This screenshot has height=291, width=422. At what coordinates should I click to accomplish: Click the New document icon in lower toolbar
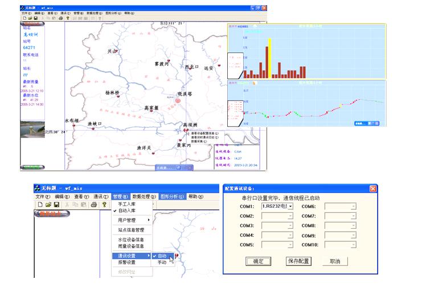[x=40, y=204]
